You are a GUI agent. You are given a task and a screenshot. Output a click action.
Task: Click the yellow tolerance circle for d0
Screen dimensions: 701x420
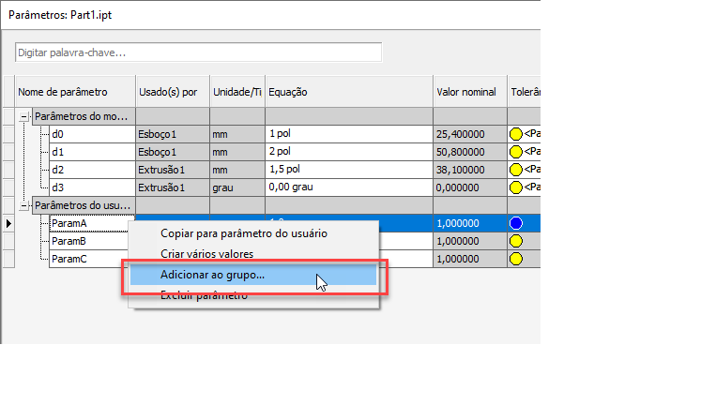coord(516,134)
